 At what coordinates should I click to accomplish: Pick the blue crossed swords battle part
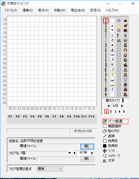click(x=119, y=40)
